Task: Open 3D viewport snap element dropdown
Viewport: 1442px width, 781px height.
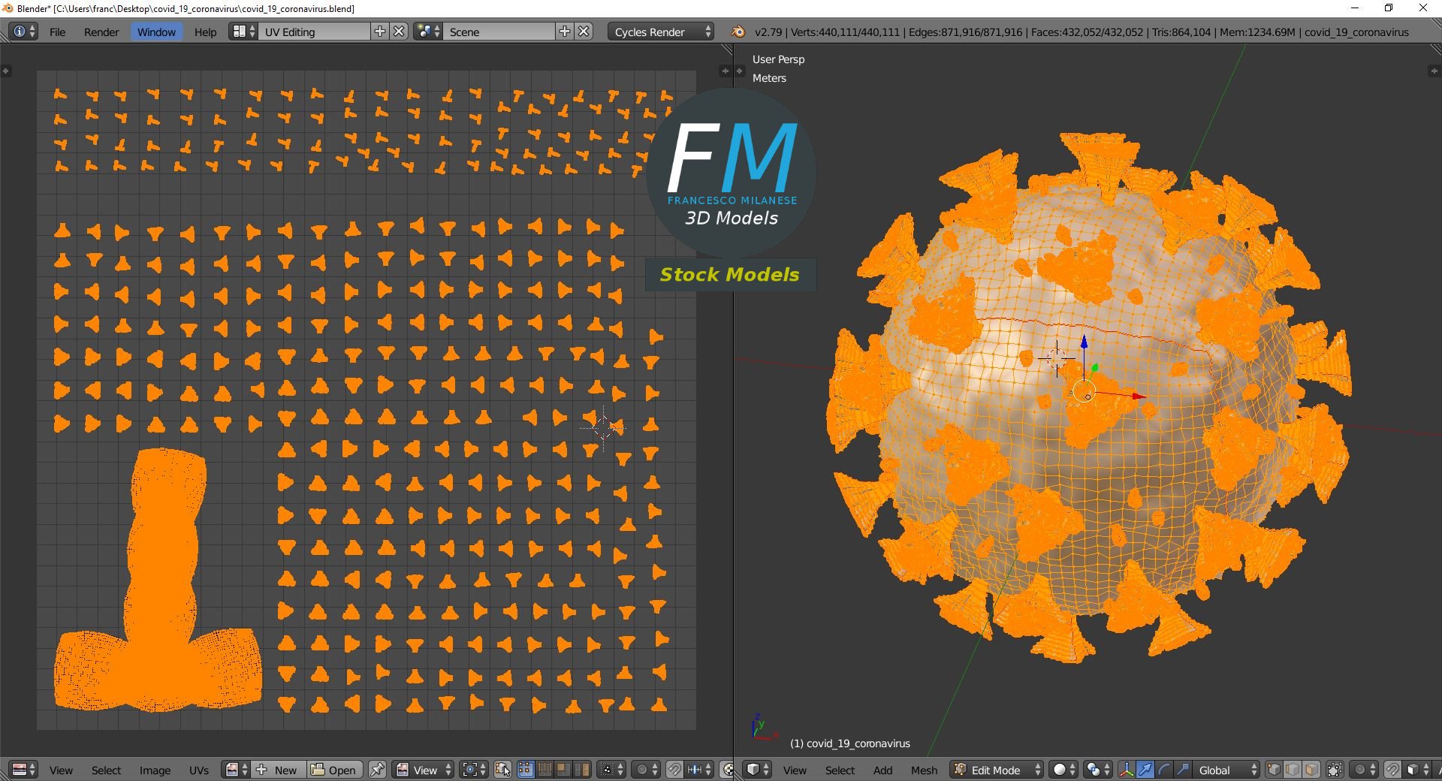Action: [x=1417, y=770]
